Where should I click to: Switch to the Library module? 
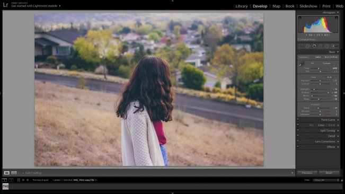tap(241, 6)
